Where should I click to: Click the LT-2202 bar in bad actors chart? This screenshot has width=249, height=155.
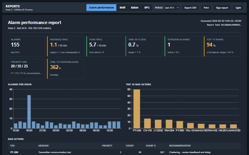[158, 124]
